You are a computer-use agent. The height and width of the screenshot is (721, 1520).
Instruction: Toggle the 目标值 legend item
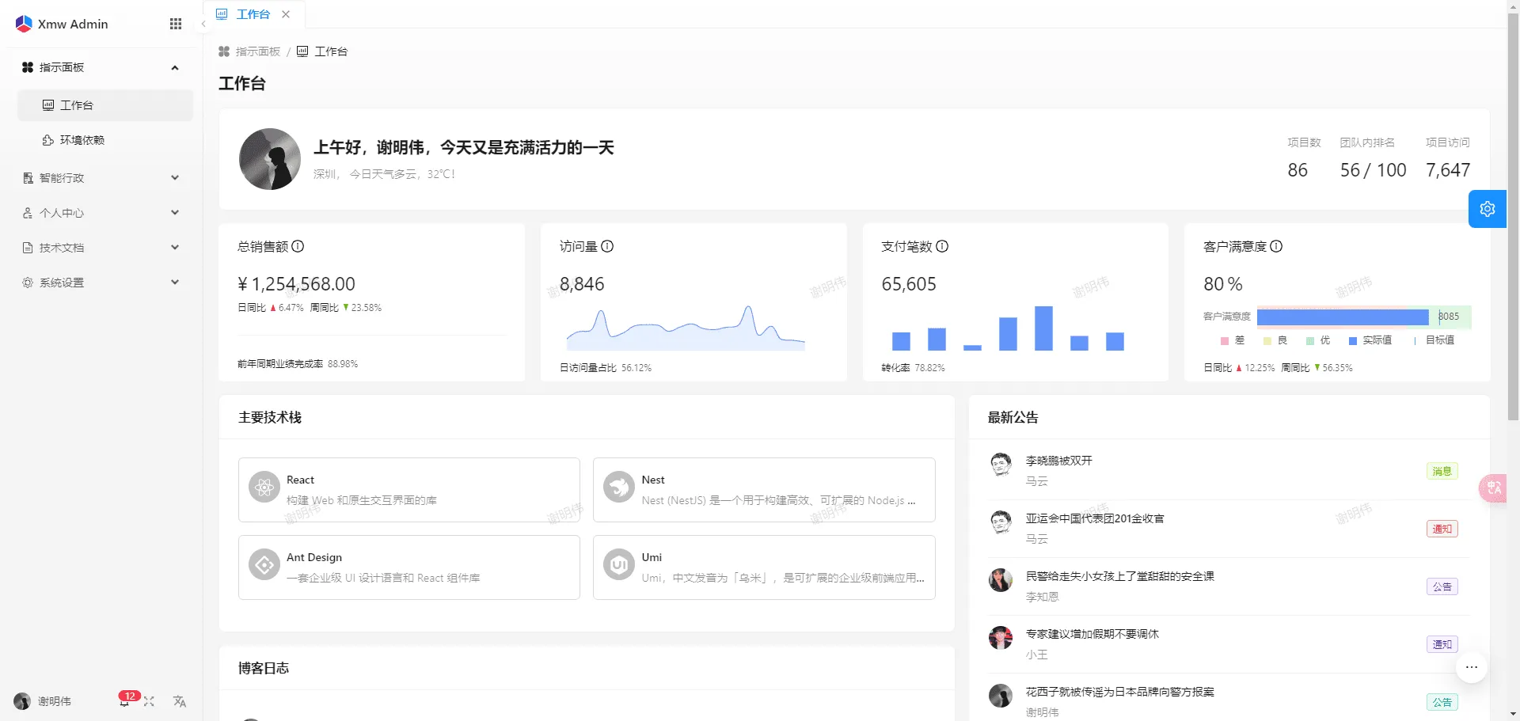(x=1433, y=340)
